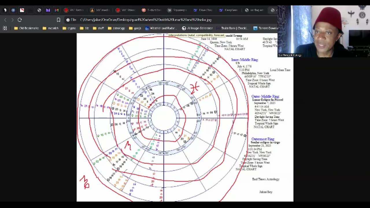Open the btc bookmarks folder

(x=84, y=28)
